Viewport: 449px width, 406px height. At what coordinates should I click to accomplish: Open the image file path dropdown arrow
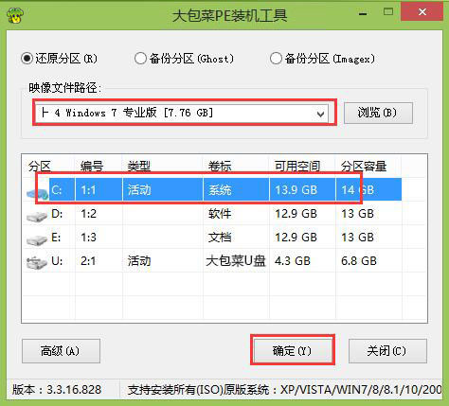(x=320, y=114)
